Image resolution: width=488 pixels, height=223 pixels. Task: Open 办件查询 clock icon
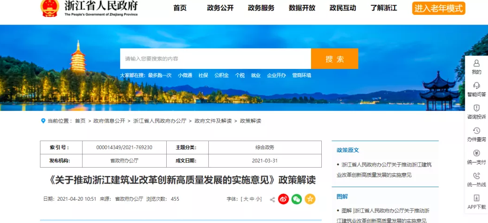476,130
